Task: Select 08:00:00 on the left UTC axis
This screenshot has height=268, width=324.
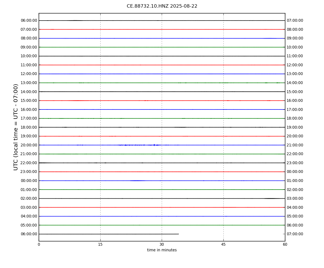Action: click(29, 38)
